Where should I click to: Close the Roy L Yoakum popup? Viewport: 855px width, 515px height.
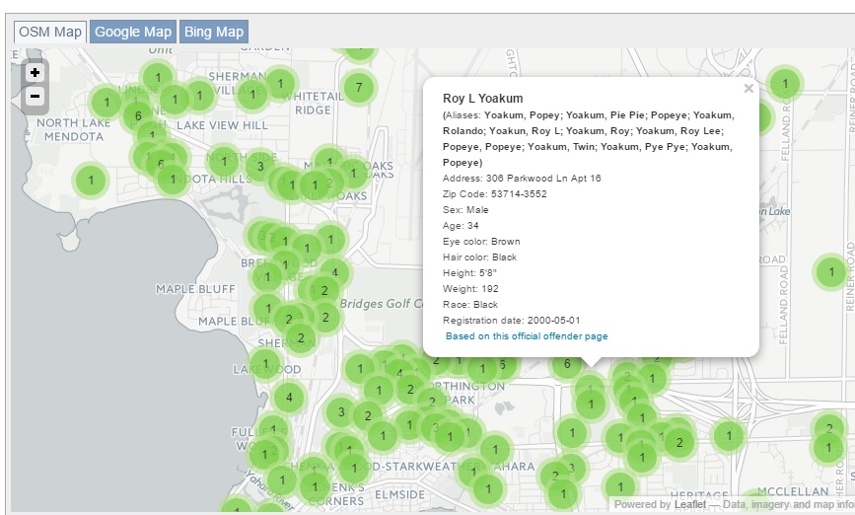coord(748,89)
